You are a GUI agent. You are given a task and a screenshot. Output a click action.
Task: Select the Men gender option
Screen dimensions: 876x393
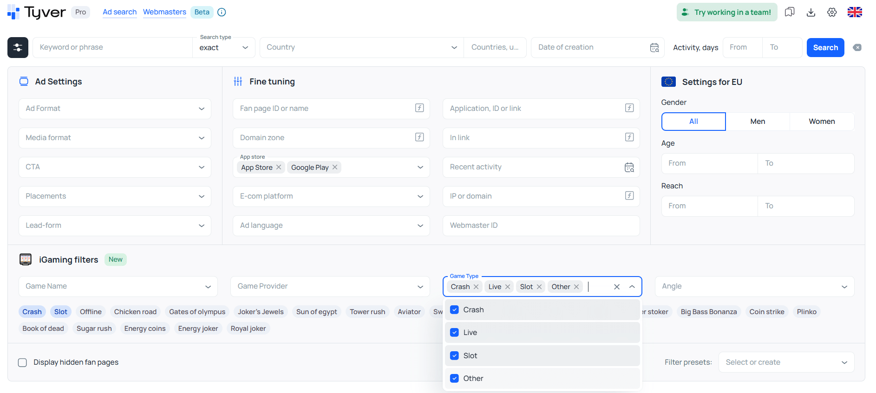coord(758,122)
